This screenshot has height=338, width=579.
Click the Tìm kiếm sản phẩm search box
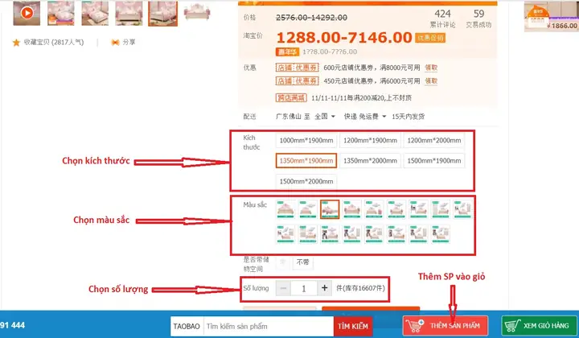point(269,326)
